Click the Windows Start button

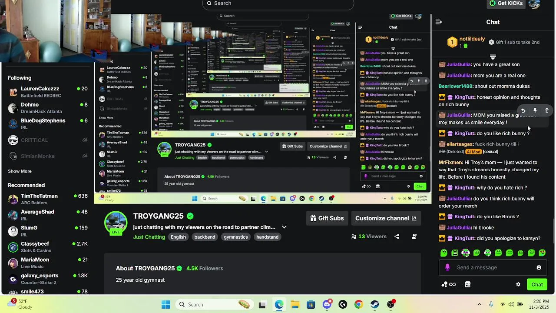pyautogui.click(x=166, y=304)
